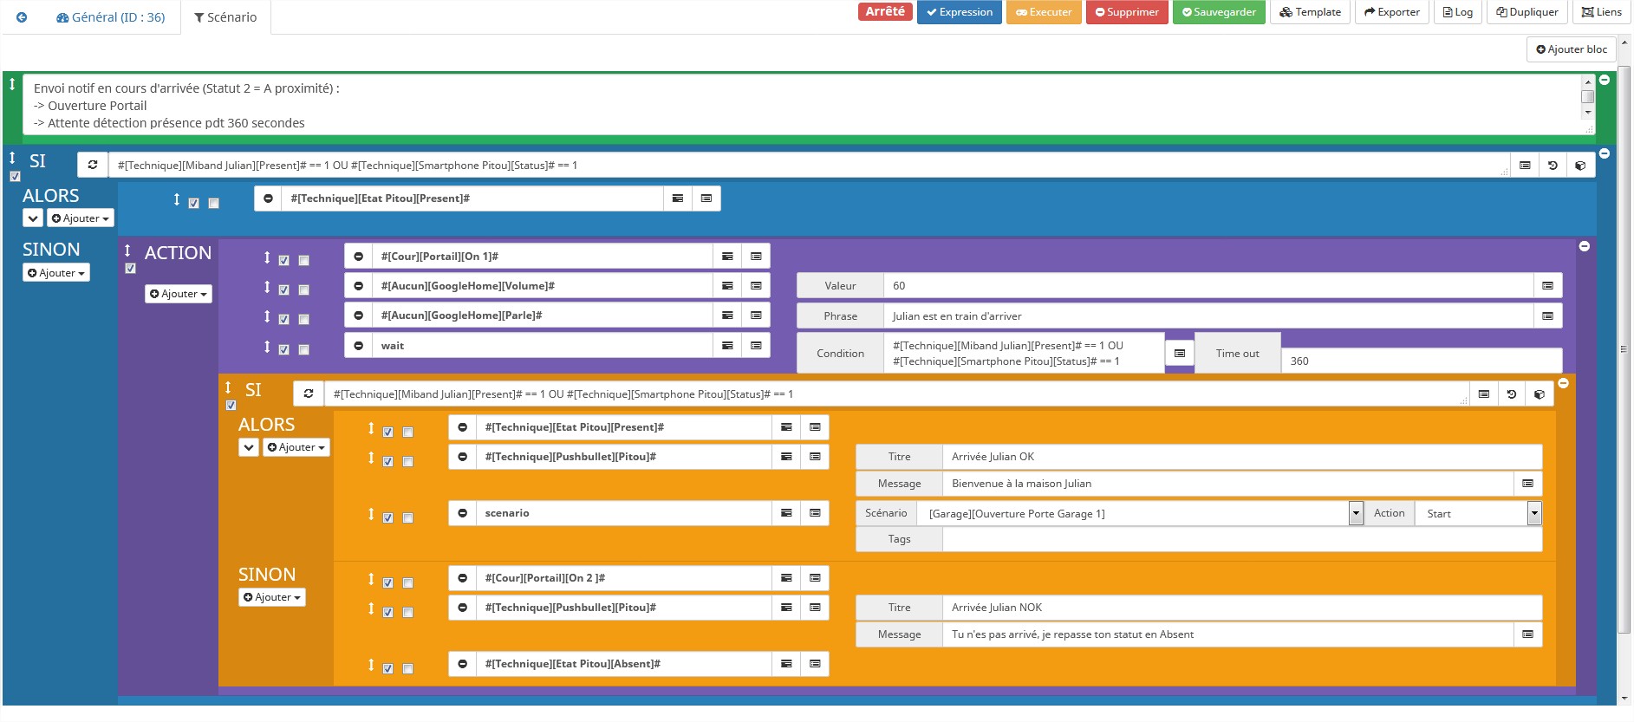Viewport: 1634px width, 722px height.
Task: Click the Exporter button
Action: click(1391, 12)
